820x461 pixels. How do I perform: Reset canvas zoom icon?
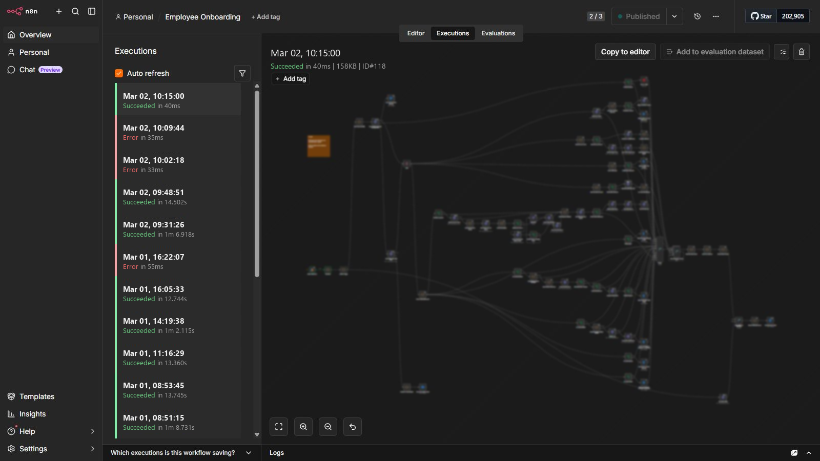point(353,427)
